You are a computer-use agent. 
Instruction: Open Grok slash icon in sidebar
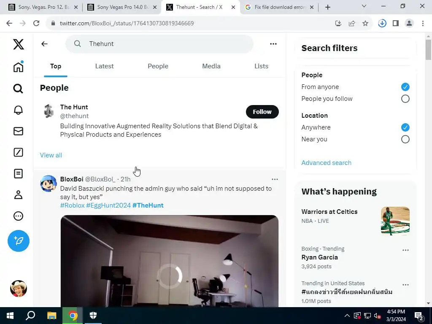[x=18, y=152]
